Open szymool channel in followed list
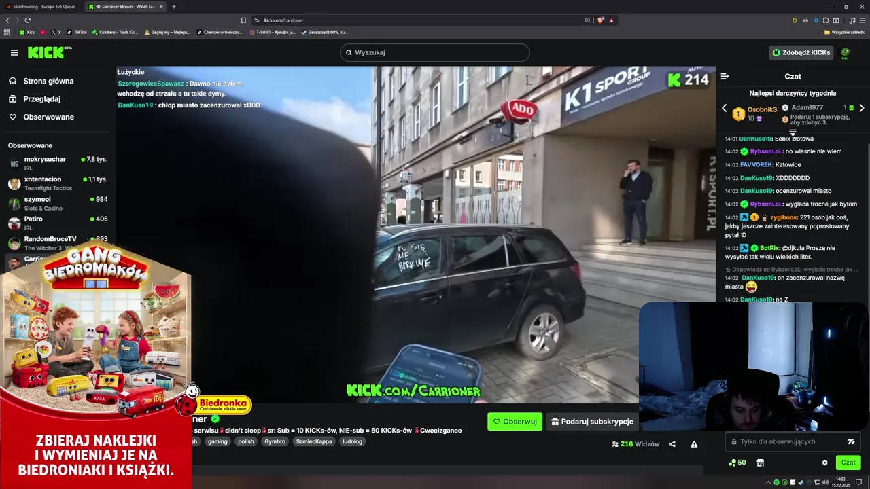Screen dimensions: 870x489 [58, 203]
